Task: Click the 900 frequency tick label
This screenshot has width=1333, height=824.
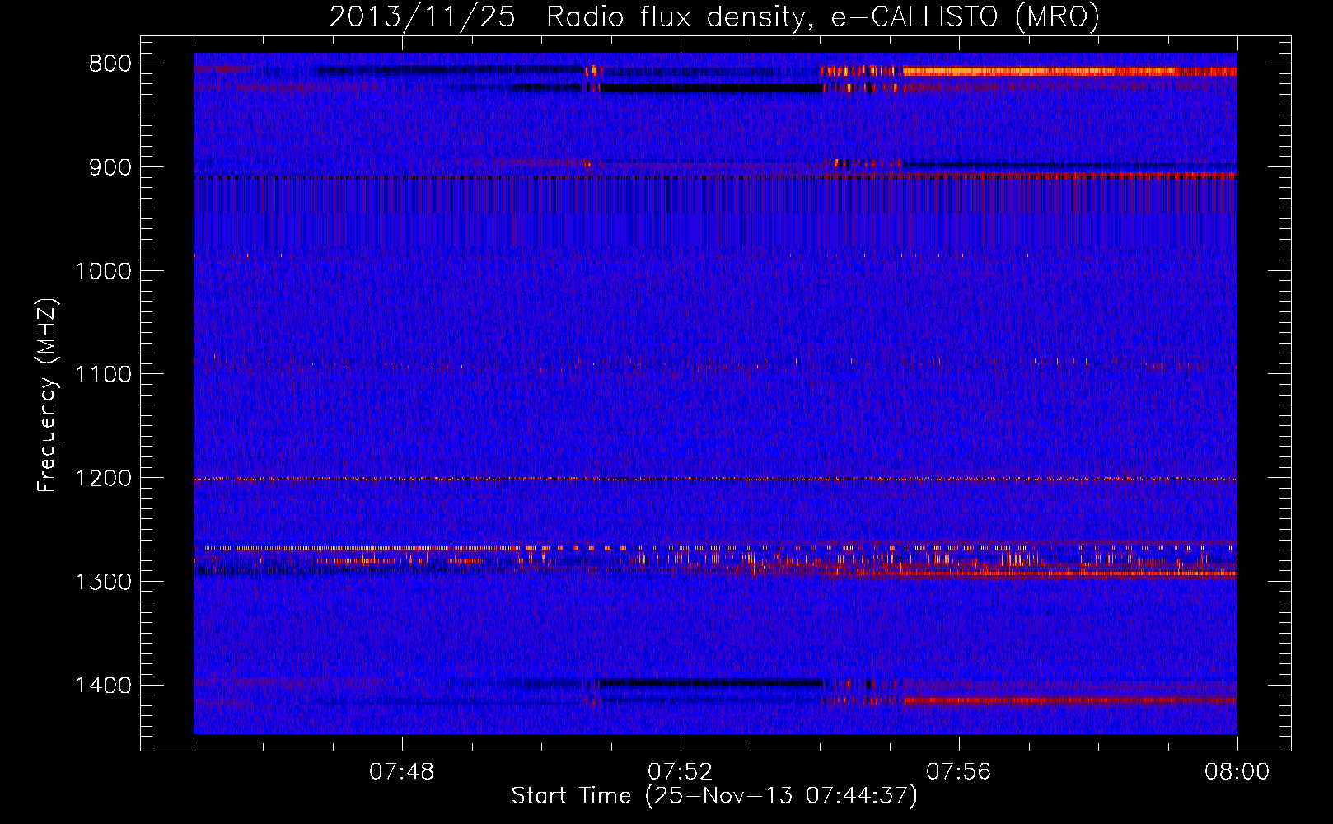Action: pos(110,168)
